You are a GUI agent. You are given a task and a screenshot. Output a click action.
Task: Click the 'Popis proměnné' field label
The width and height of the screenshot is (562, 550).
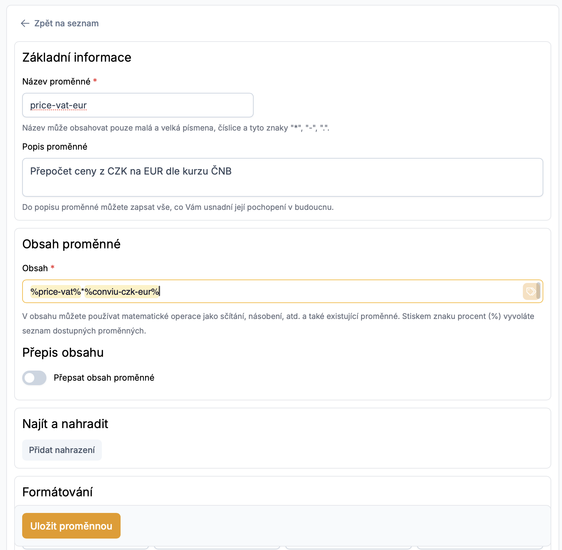pyautogui.click(x=55, y=147)
